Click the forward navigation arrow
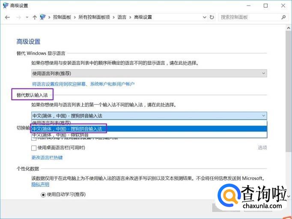292x219 pixels. pyautogui.click(x=19, y=18)
